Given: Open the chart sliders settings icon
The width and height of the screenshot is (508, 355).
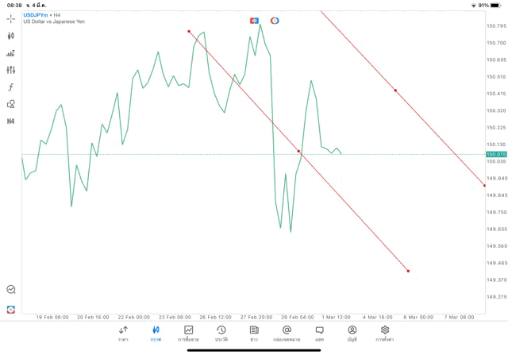Looking at the screenshot, I should [10, 70].
